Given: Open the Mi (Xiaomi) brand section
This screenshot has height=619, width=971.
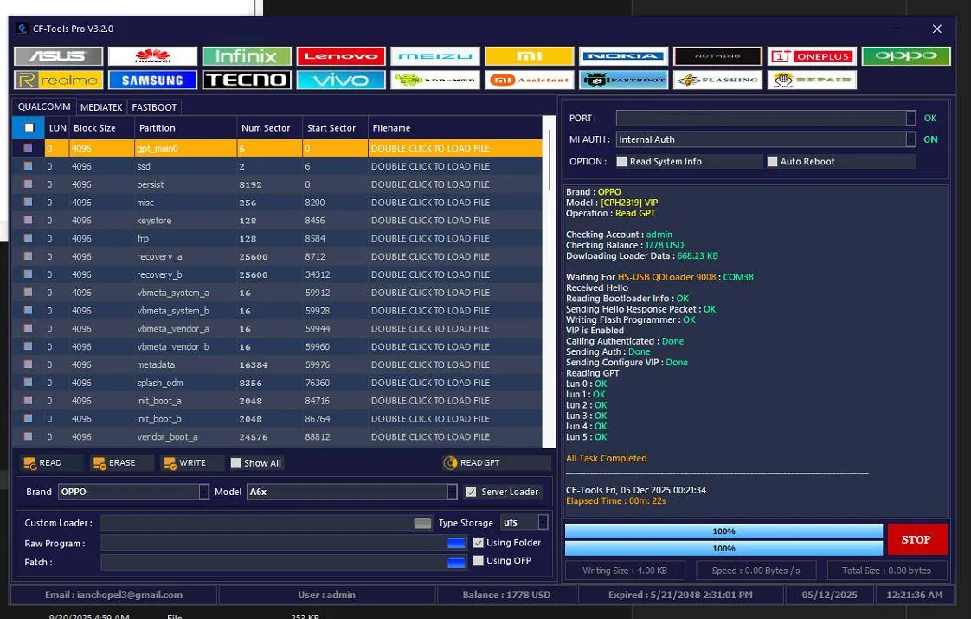Looking at the screenshot, I should 529,56.
